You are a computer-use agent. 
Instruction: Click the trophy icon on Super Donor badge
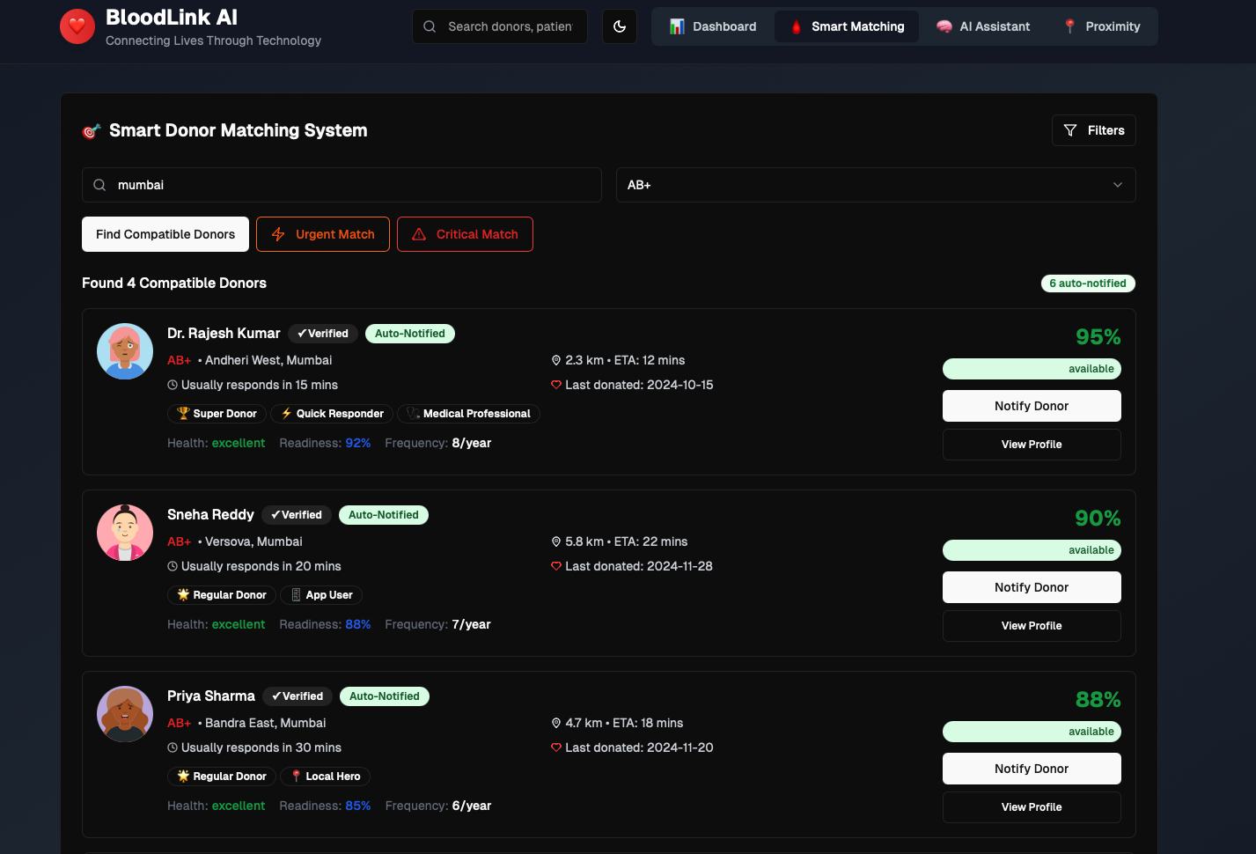point(183,413)
